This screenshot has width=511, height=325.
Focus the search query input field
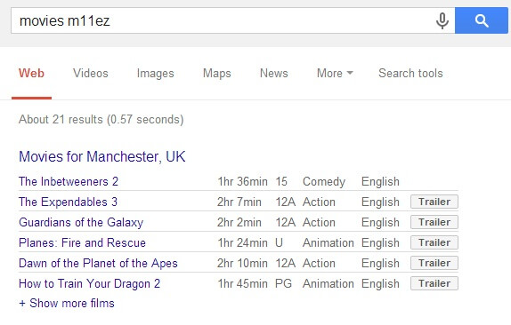[x=222, y=20]
